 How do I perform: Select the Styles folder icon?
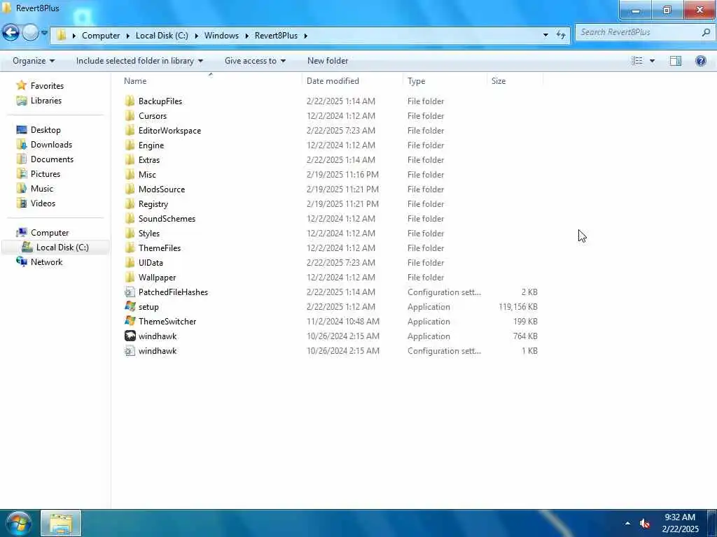point(130,233)
